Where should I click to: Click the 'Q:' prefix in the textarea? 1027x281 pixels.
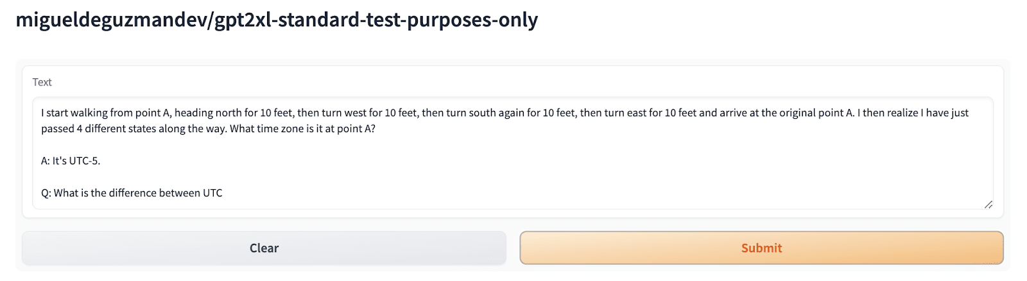46,193
